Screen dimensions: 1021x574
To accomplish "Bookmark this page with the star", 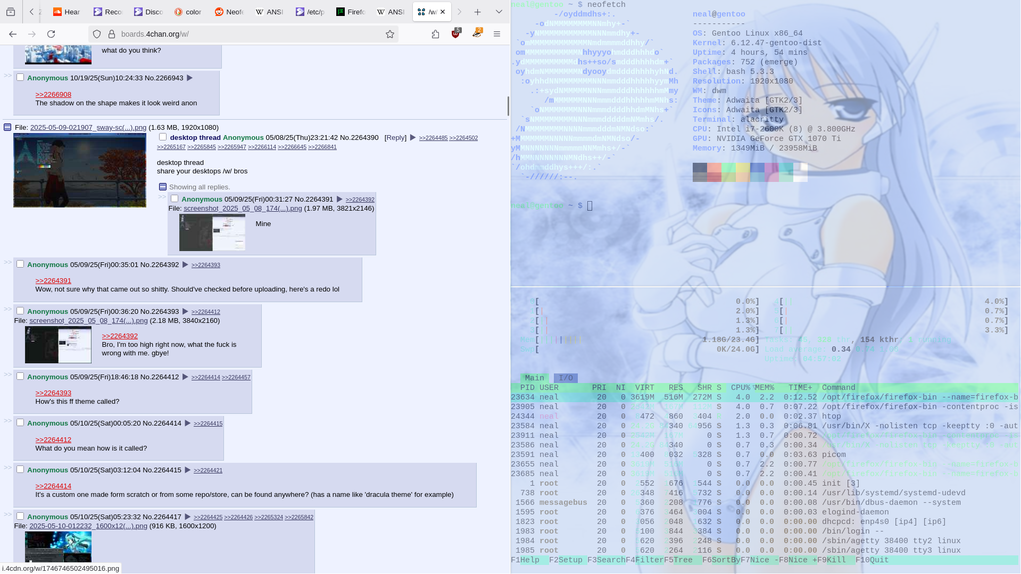I will pos(390,34).
